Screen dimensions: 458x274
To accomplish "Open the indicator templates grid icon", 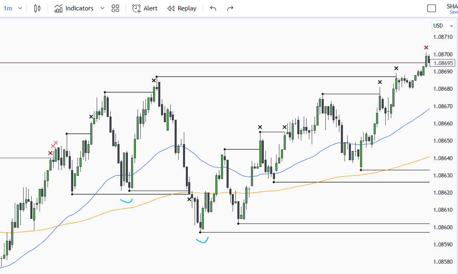I will pos(115,8).
